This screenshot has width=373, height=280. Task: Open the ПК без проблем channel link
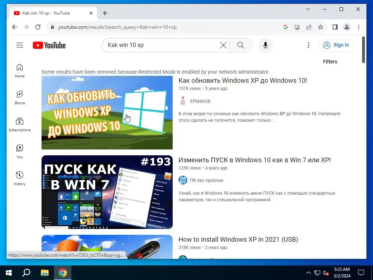click(207, 180)
